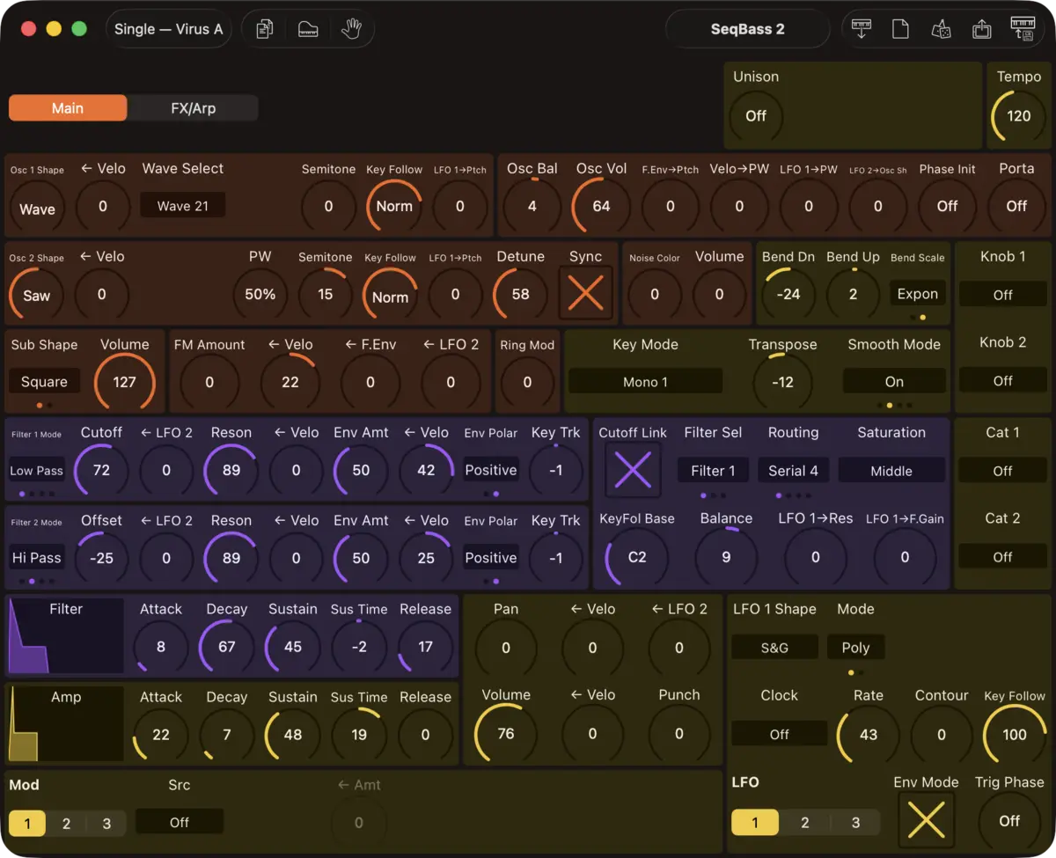Open the Filter Sel dropdown showing Filter 1
The width and height of the screenshot is (1056, 858).
point(713,470)
